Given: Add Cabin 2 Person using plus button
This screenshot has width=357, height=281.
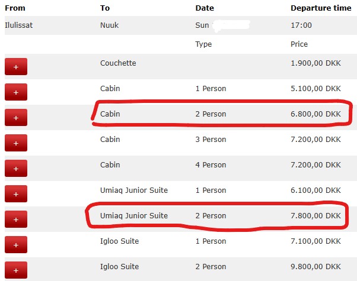Looking at the screenshot, I should (x=16, y=118).
